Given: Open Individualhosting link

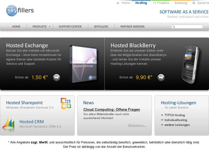Looking at the screenshot, I should (176, 120).
